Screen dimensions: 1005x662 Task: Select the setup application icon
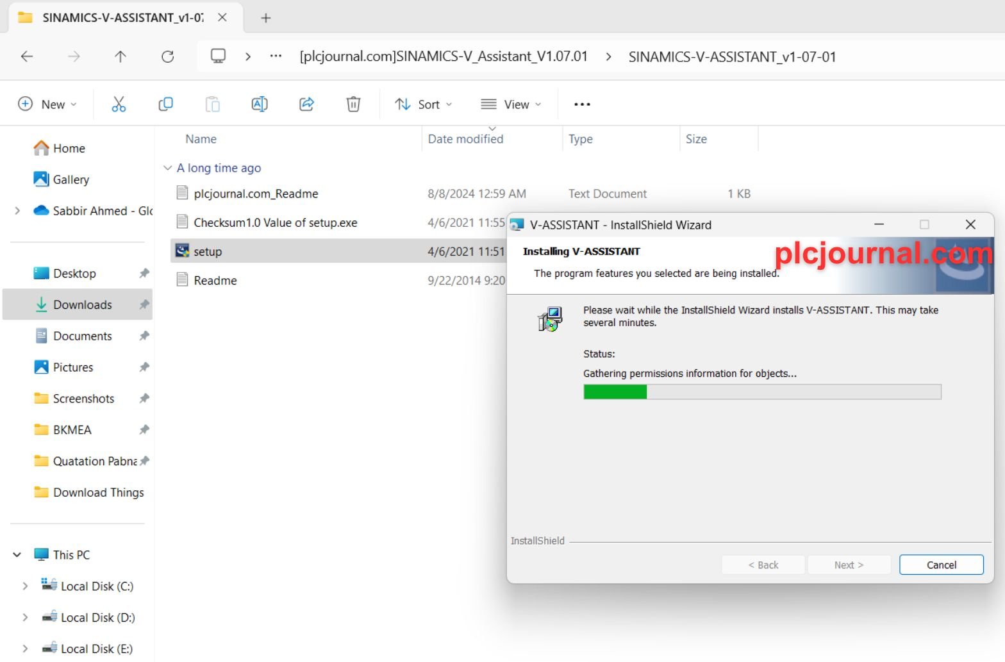(x=182, y=251)
